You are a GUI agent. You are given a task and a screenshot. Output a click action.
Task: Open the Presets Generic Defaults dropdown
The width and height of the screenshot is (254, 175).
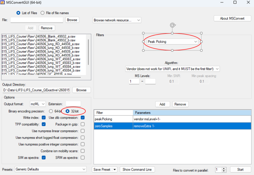click(50, 169)
